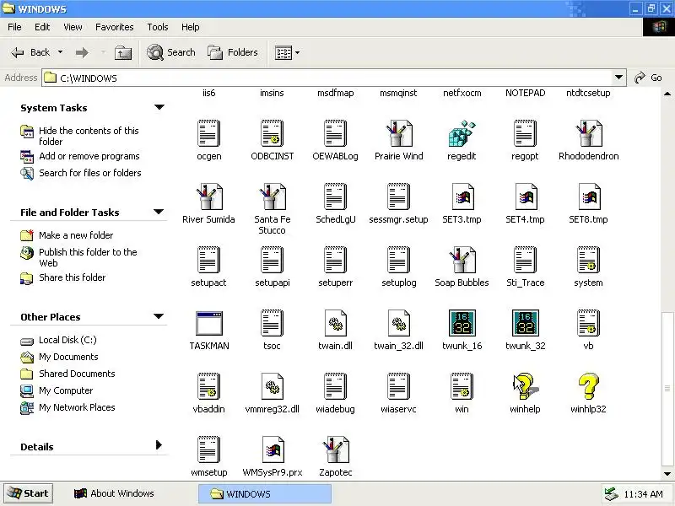Viewport: 675px width, 506px height.
Task: Click the twunk_32 program icon
Action: [525, 323]
